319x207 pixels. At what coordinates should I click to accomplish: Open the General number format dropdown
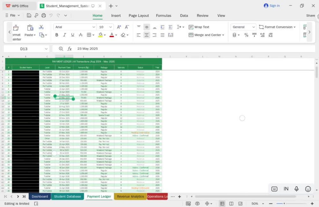point(243,27)
